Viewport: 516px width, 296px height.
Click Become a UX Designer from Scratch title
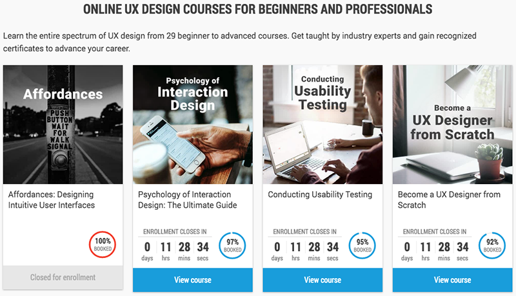[x=447, y=199]
